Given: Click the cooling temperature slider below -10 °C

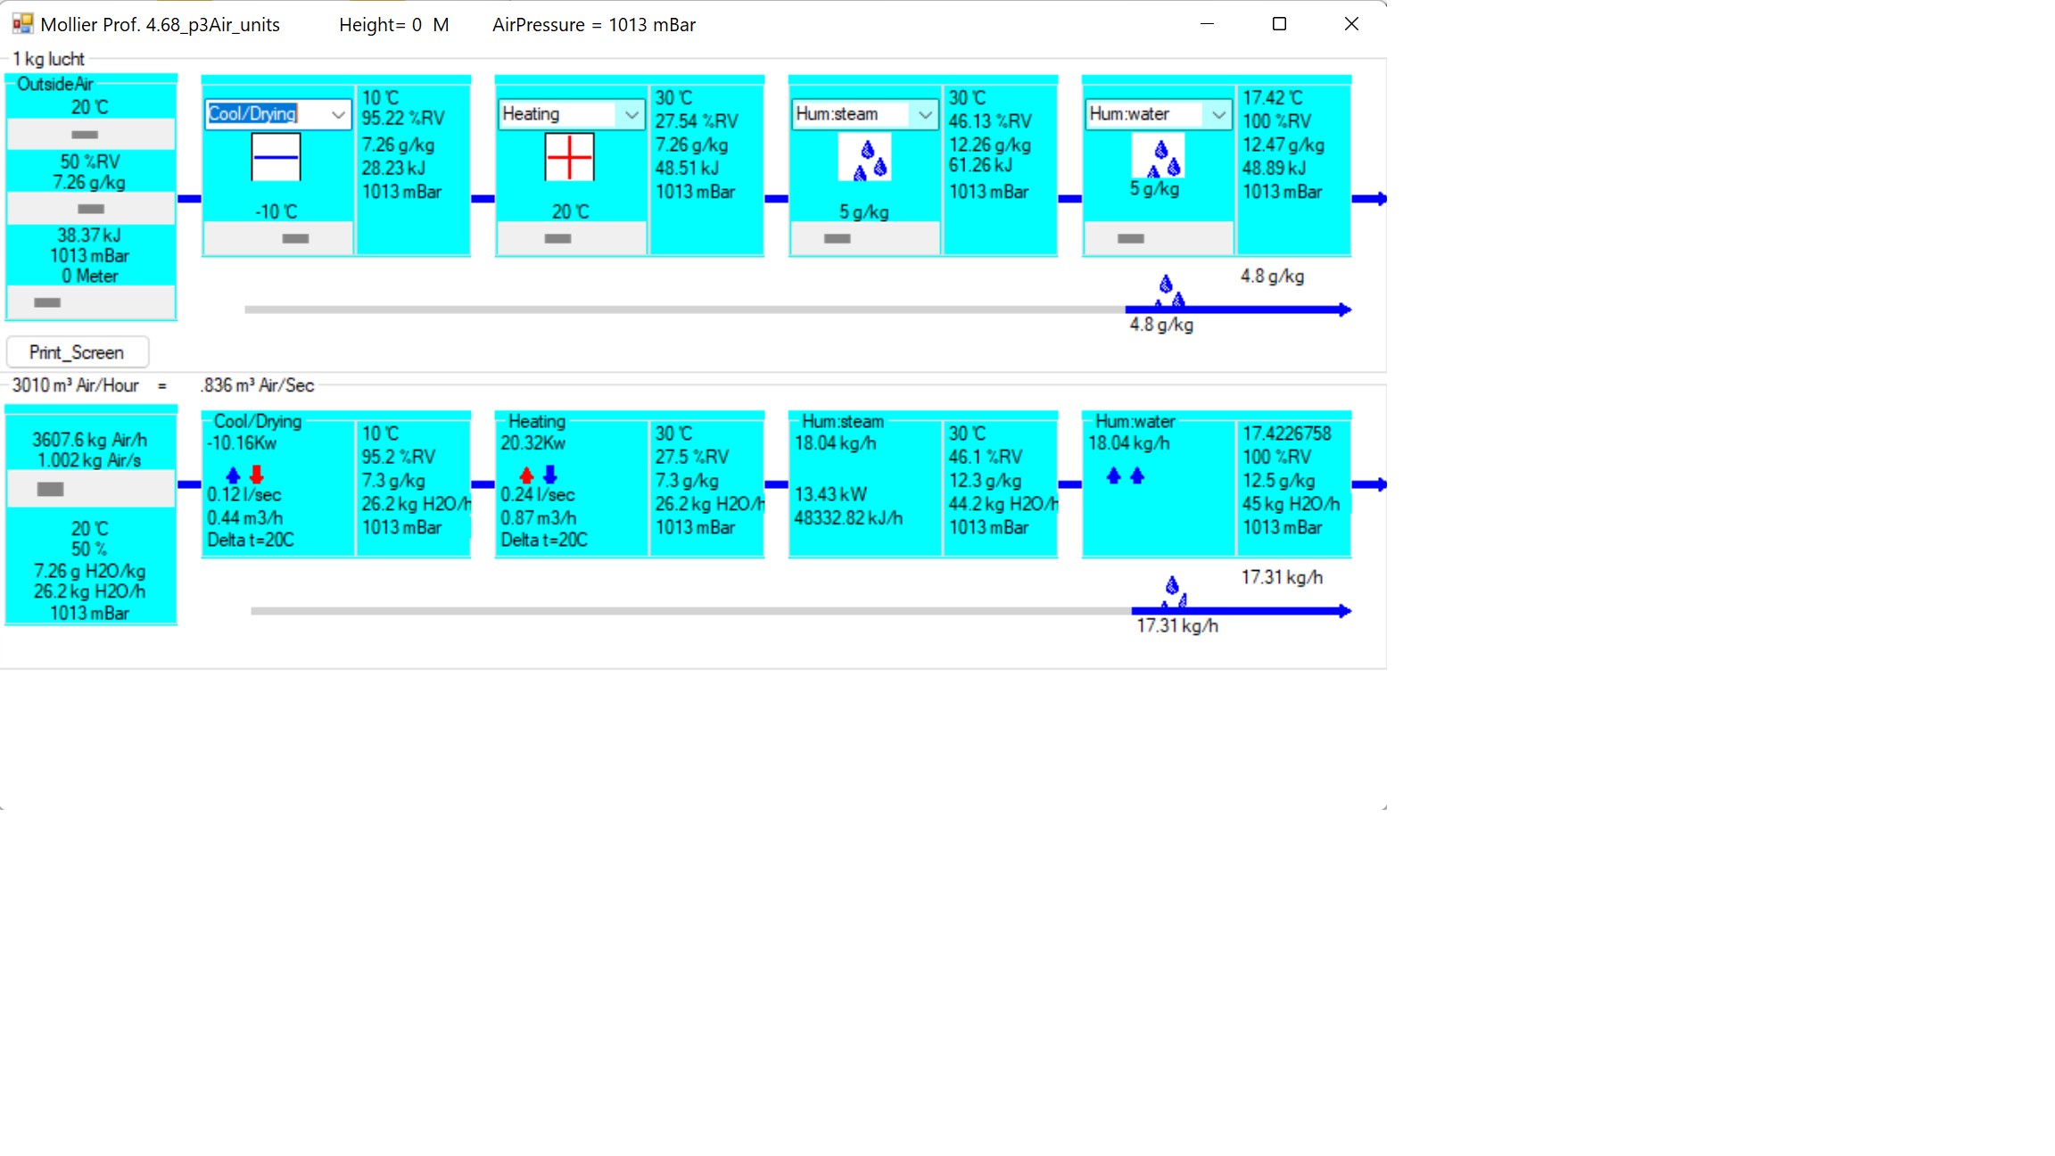Looking at the screenshot, I should (295, 238).
